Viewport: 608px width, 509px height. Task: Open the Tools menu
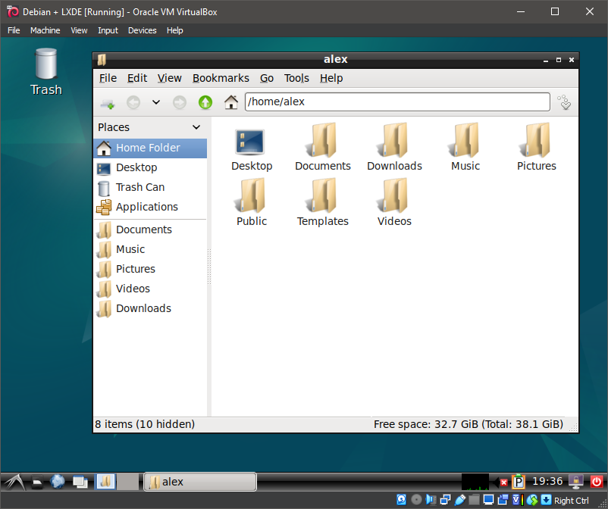296,78
